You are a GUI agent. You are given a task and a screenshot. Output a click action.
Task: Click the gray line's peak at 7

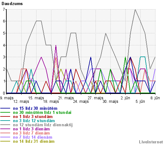coord(135,10)
